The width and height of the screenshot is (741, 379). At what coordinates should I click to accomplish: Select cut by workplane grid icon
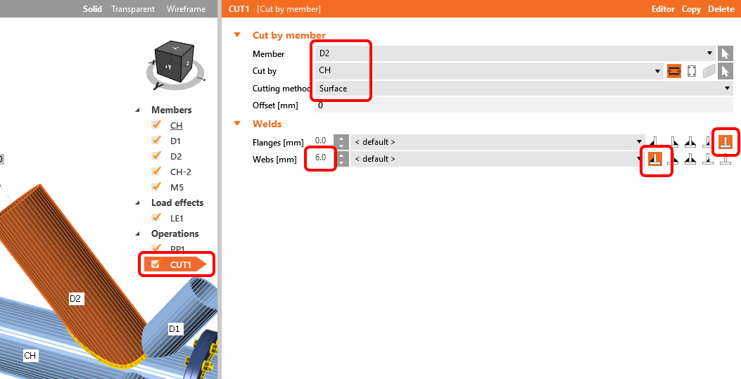[709, 71]
